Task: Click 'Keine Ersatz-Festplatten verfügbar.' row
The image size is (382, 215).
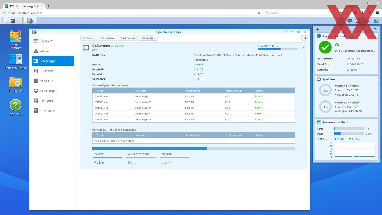Action: (194, 141)
